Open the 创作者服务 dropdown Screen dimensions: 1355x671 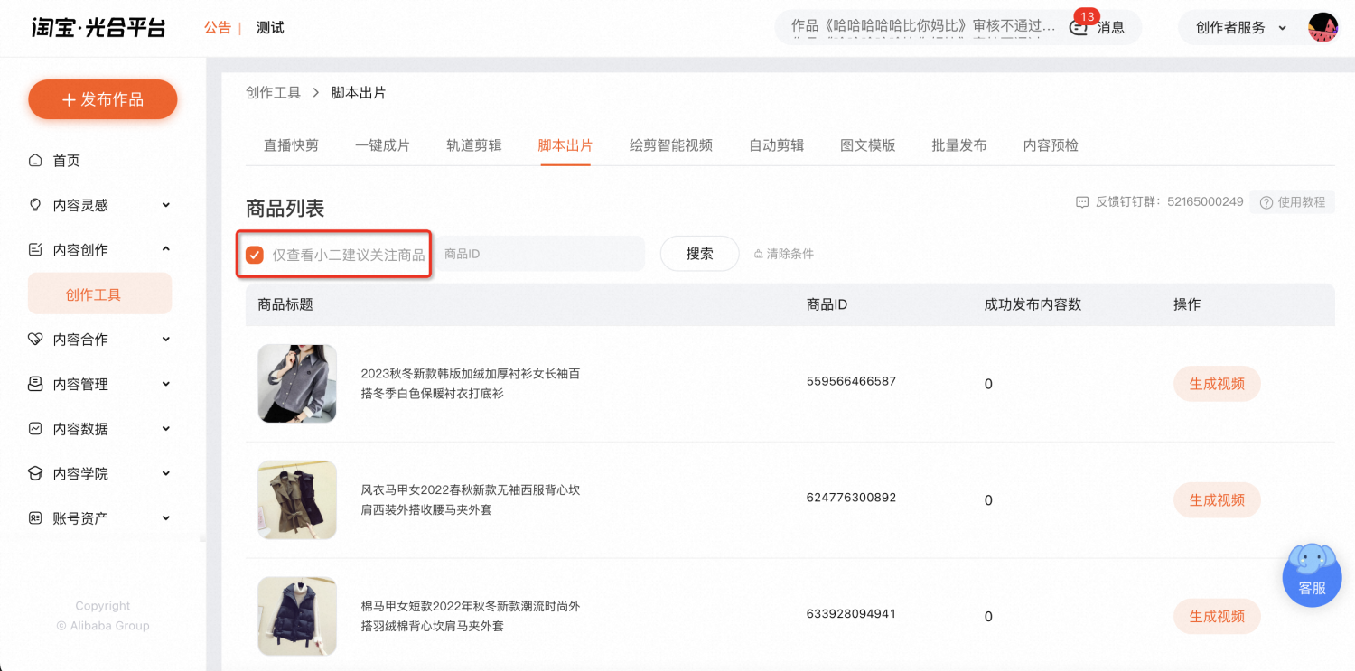[1240, 28]
